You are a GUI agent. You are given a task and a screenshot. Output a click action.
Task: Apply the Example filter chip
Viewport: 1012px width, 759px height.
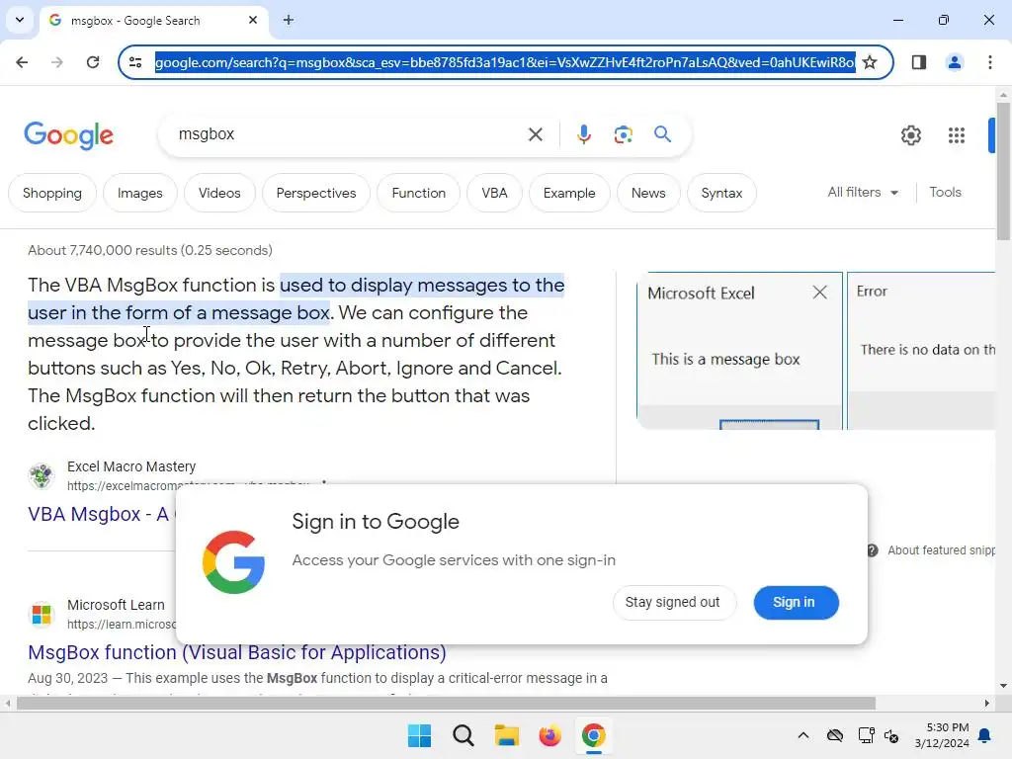tap(569, 193)
